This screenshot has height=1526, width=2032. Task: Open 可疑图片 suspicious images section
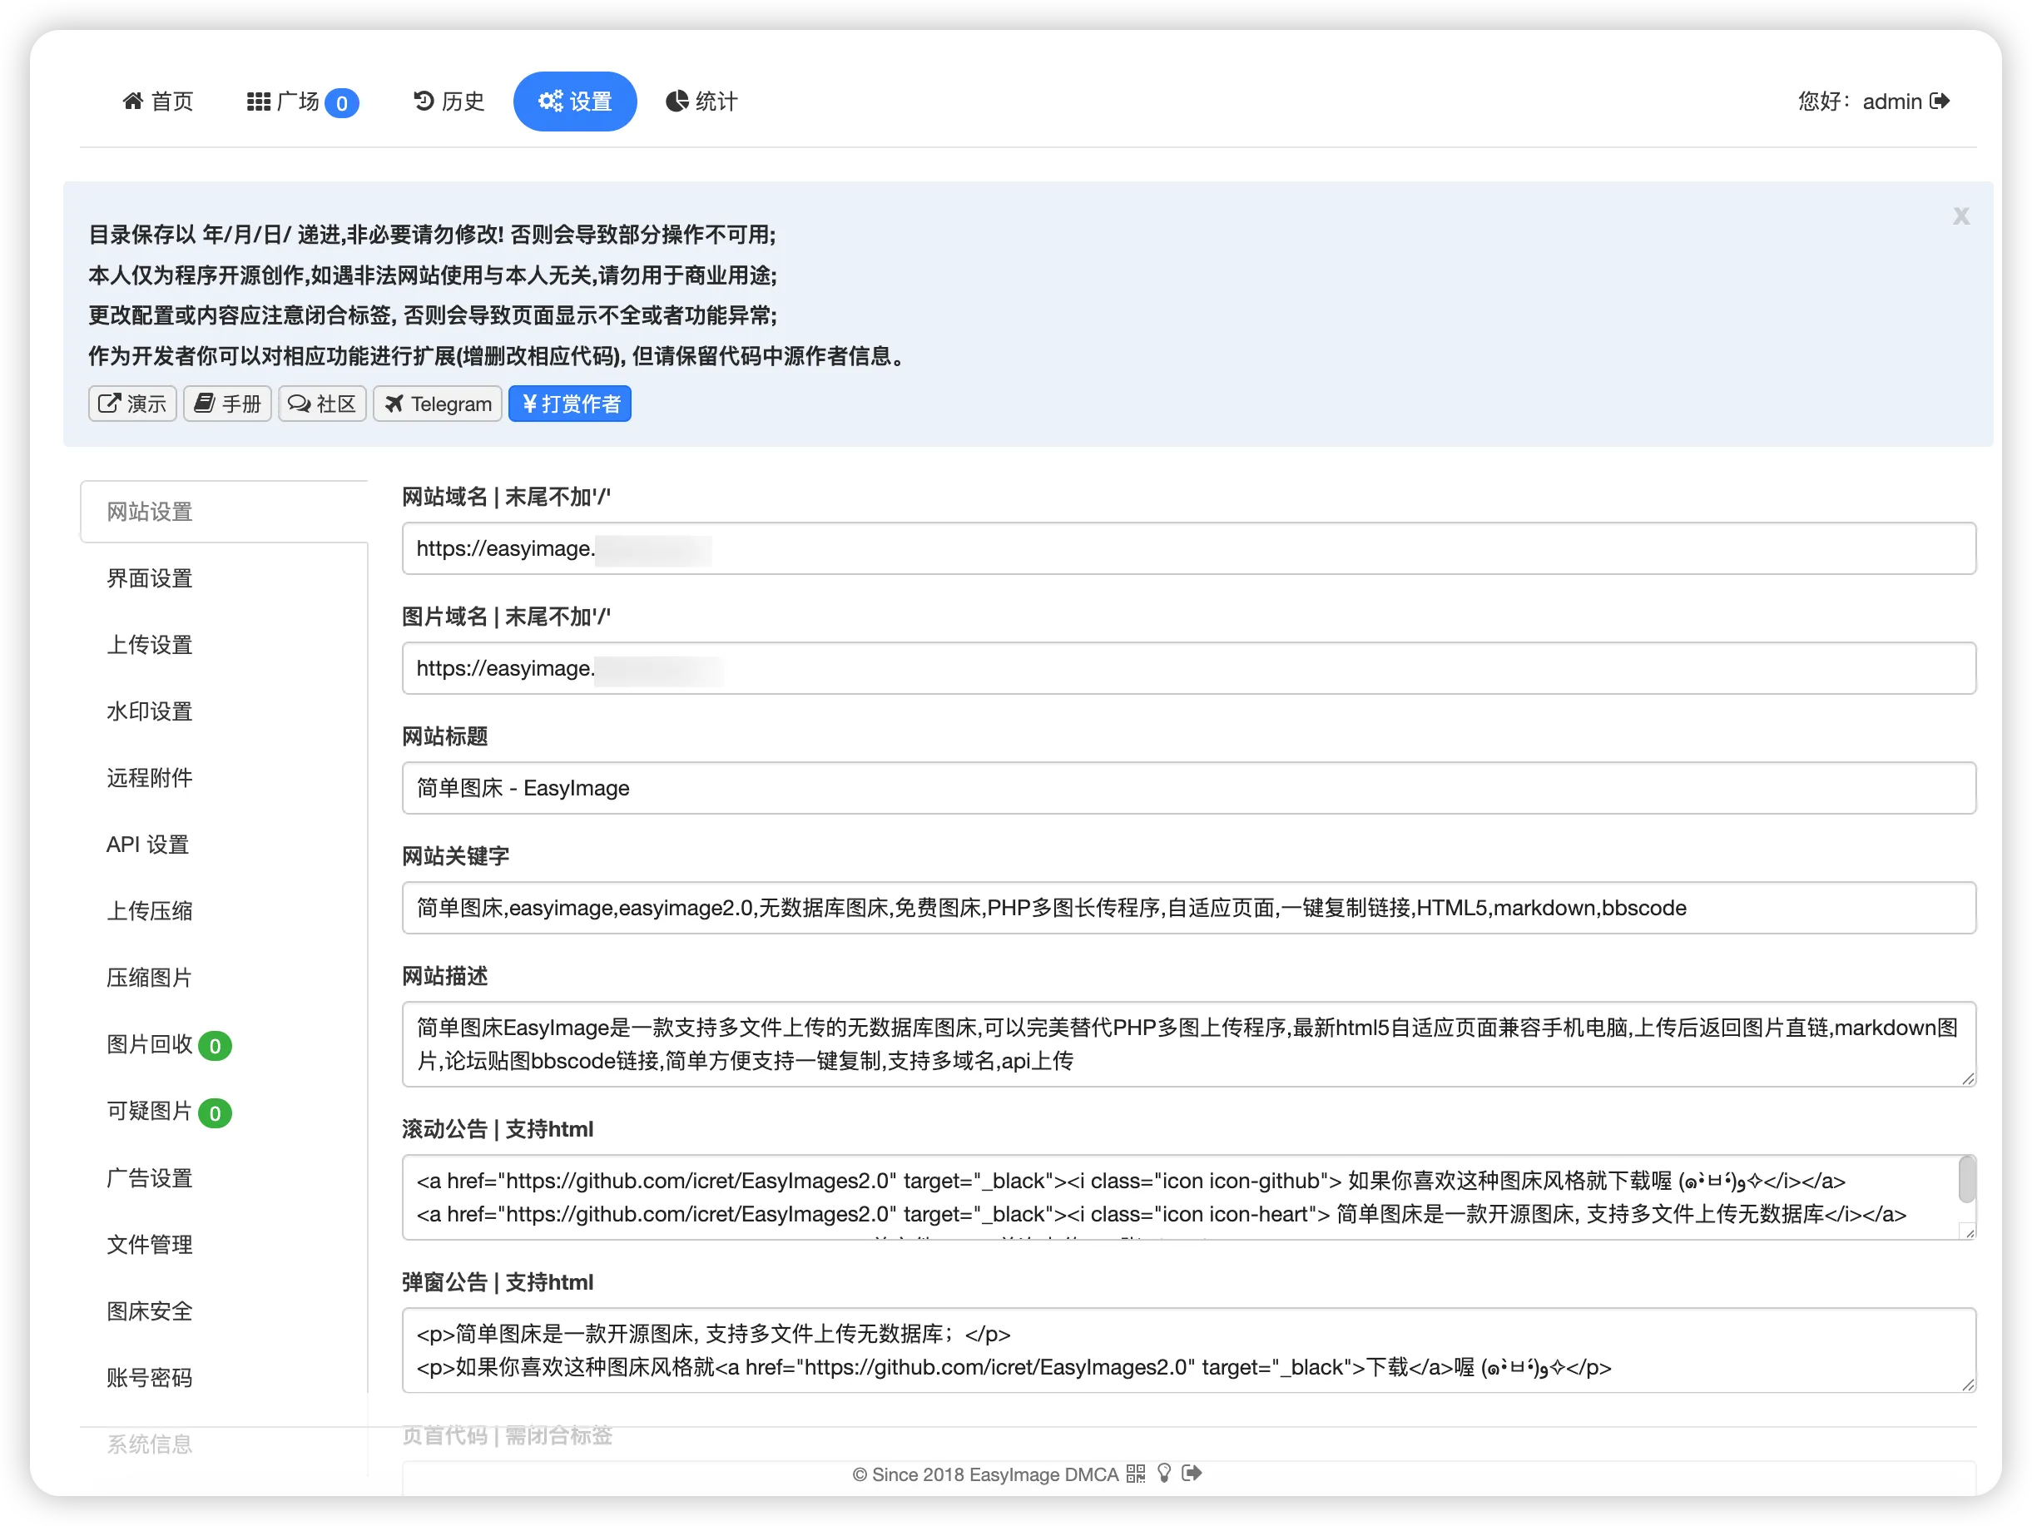(223, 1112)
